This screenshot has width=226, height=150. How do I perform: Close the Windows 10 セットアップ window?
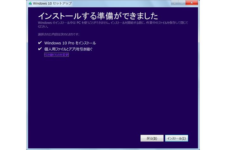pos(192,3)
